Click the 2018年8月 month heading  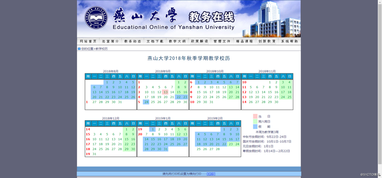(111, 71)
